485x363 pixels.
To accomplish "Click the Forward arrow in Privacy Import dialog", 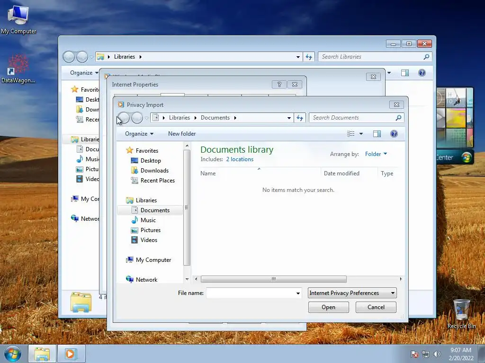I will click(137, 118).
